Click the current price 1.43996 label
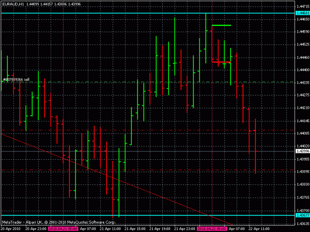 [x=303, y=151]
